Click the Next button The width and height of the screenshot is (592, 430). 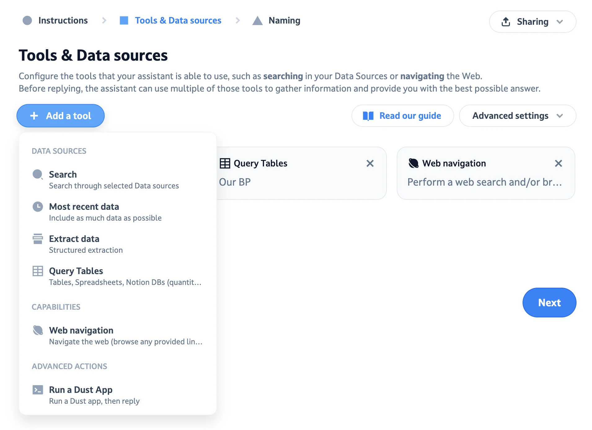click(x=549, y=303)
